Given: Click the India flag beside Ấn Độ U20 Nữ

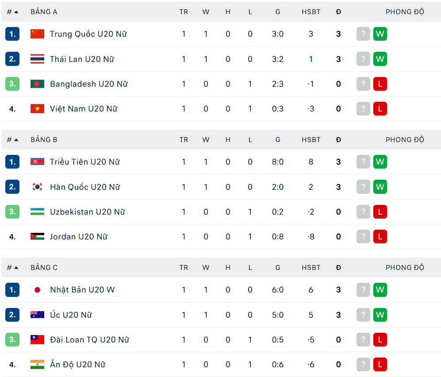Looking at the screenshot, I should point(38,364).
